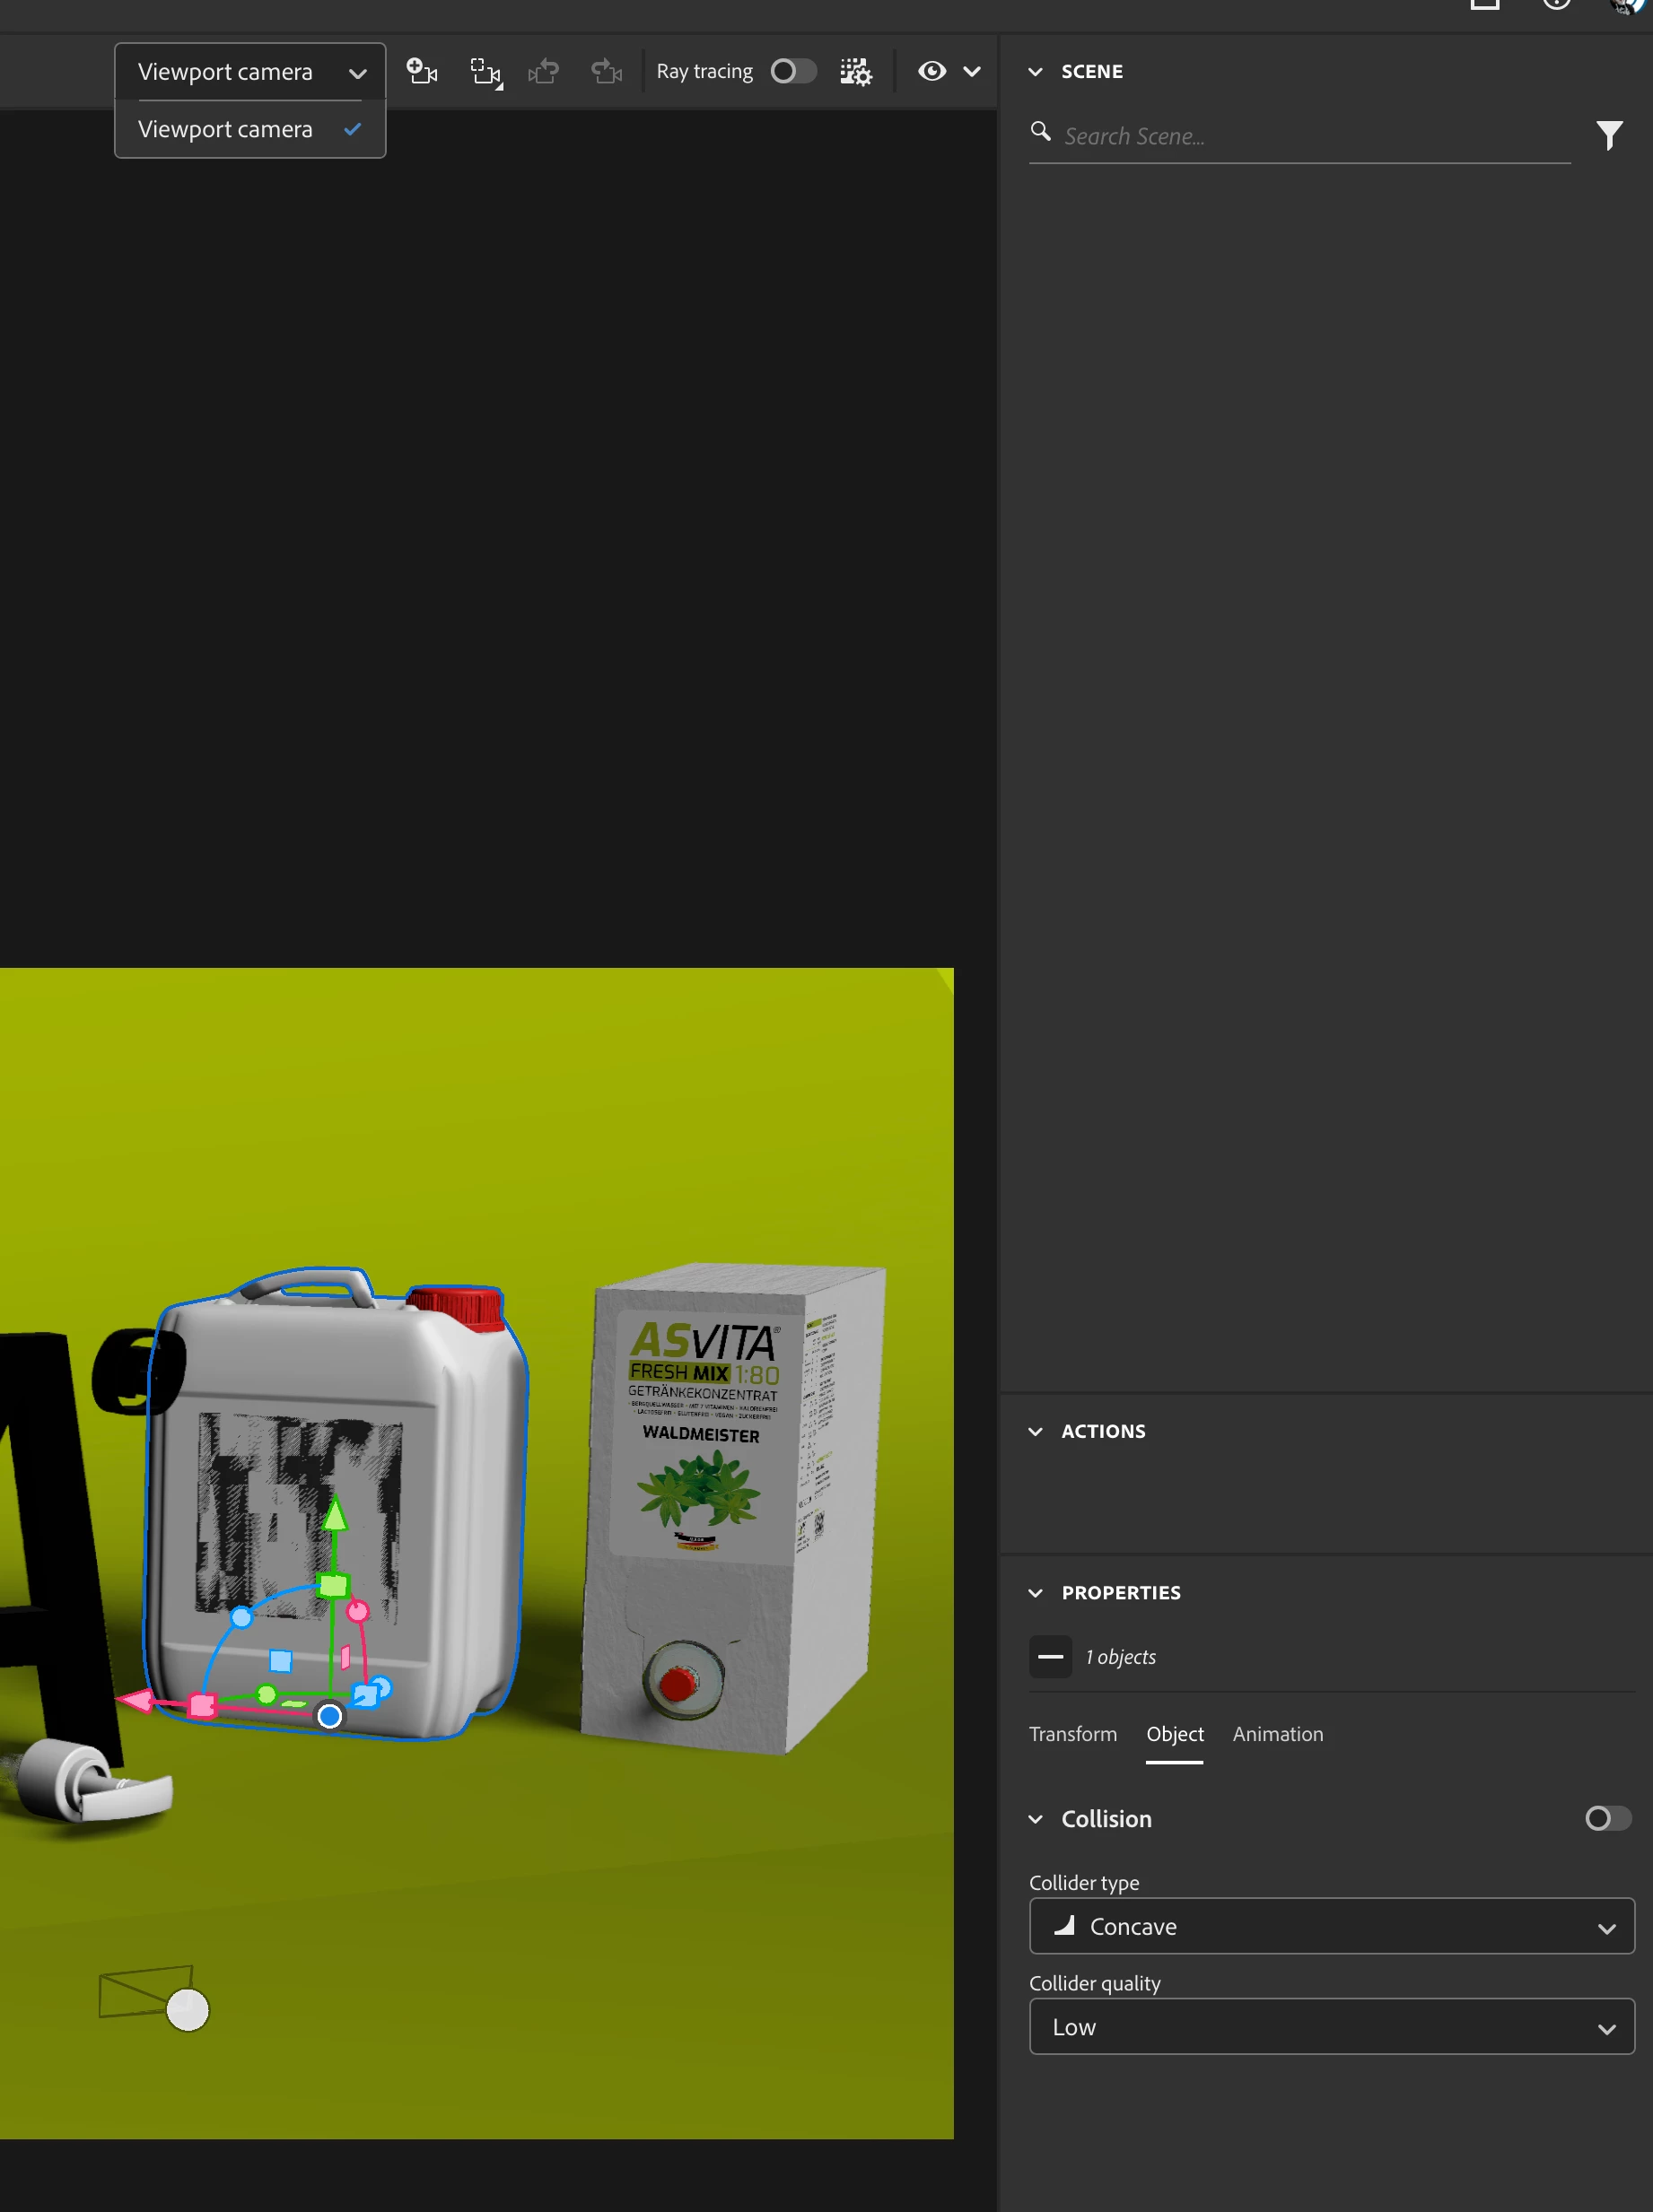This screenshot has width=1653, height=2212.
Task: Click the minus icon beside 1 objects
Action: (1051, 1657)
